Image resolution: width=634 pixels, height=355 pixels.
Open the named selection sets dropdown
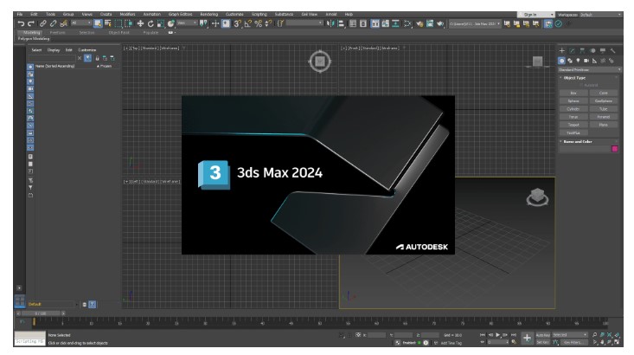pos(304,23)
